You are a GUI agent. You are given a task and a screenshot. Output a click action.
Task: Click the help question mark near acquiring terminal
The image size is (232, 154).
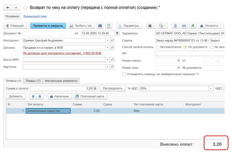(x=198, y=74)
